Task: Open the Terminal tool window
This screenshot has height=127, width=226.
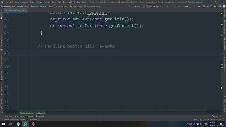Action: point(40,116)
